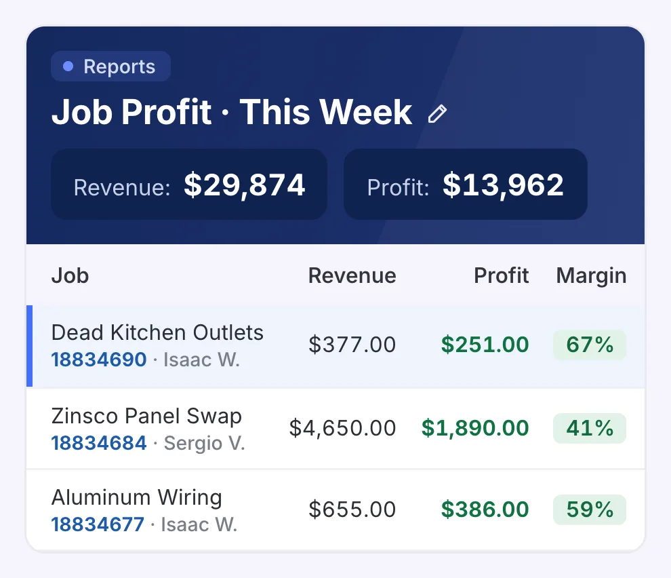This screenshot has height=578, width=671.
Task: Sort by the Profit column header
Action: click(501, 275)
